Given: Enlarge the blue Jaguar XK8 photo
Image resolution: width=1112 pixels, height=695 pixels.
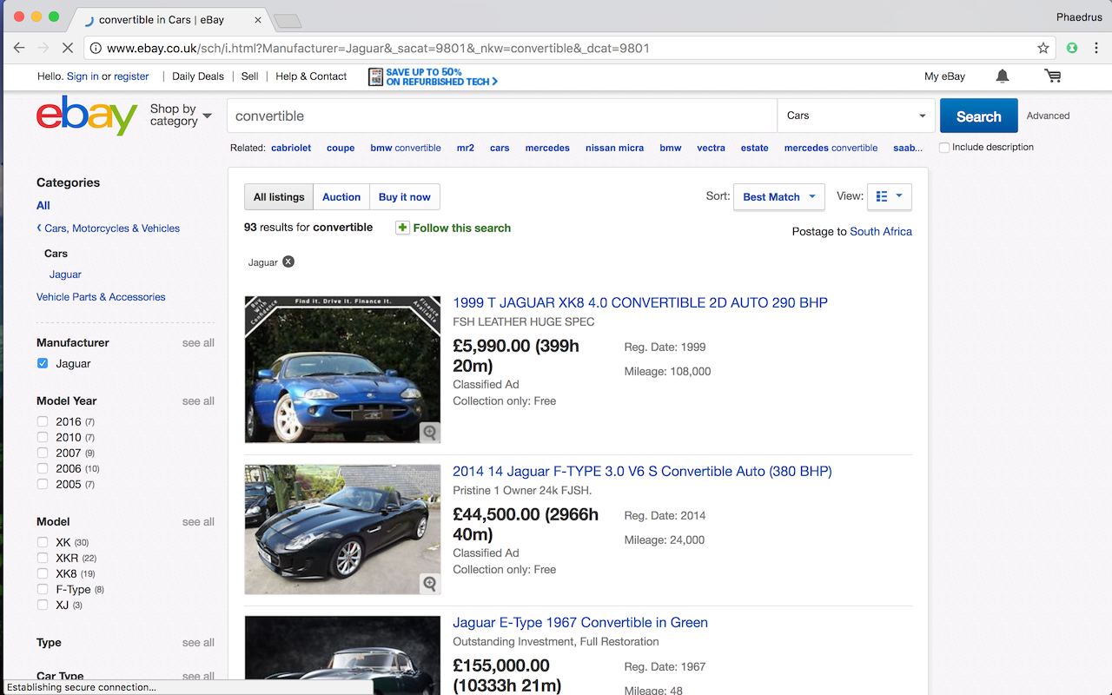Looking at the screenshot, I should (x=429, y=432).
